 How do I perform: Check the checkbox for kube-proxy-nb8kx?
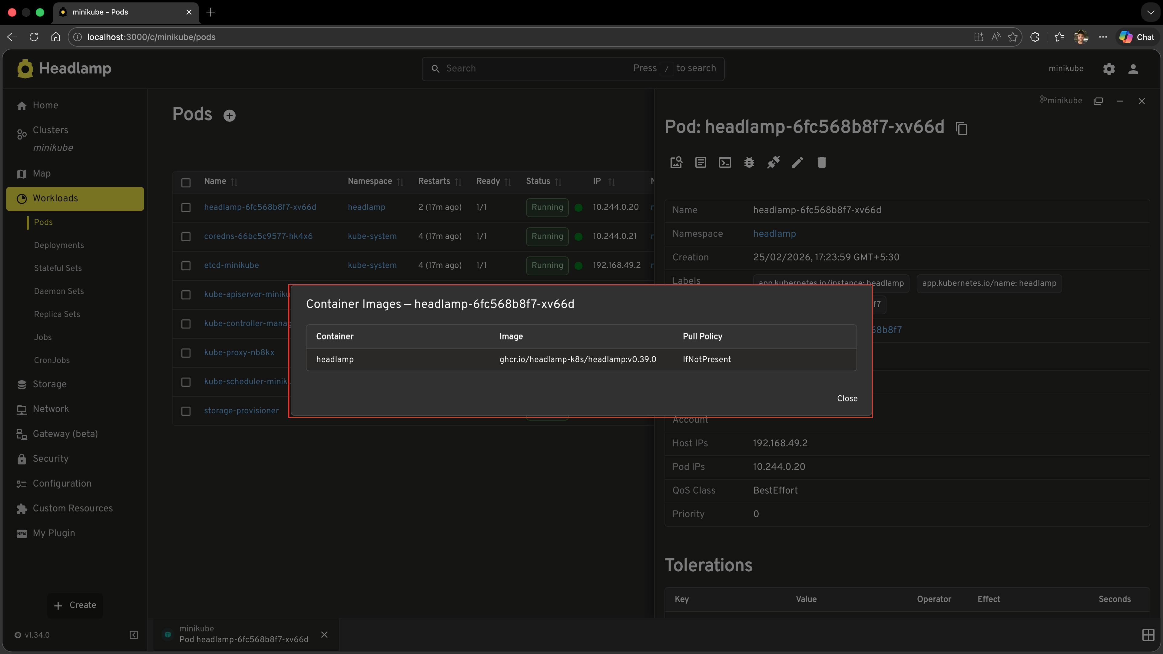186,353
